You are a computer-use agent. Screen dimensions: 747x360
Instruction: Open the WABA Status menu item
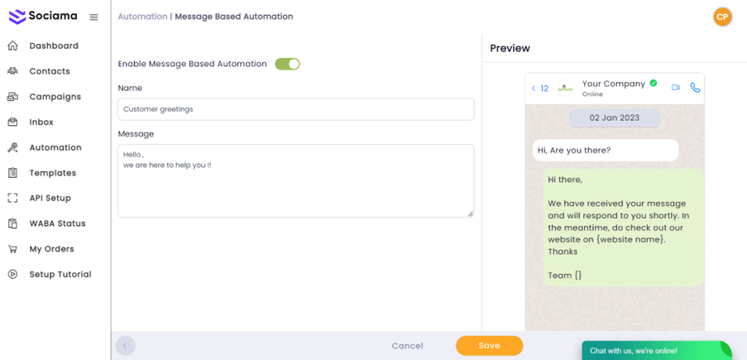[x=57, y=223]
